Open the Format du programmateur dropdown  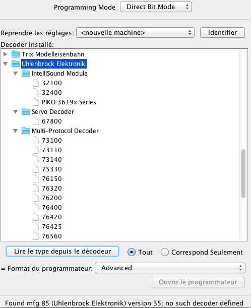click(x=170, y=268)
